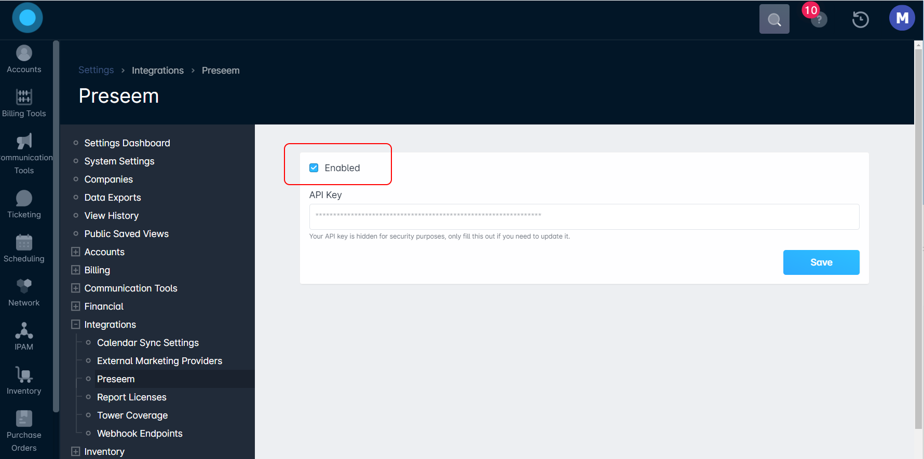
Task: Go to Integrations breadcrumb link
Action: click(x=158, y=70)
